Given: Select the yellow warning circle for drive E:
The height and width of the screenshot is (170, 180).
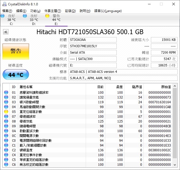Looking at the screenshot, I should coord(47,16).
